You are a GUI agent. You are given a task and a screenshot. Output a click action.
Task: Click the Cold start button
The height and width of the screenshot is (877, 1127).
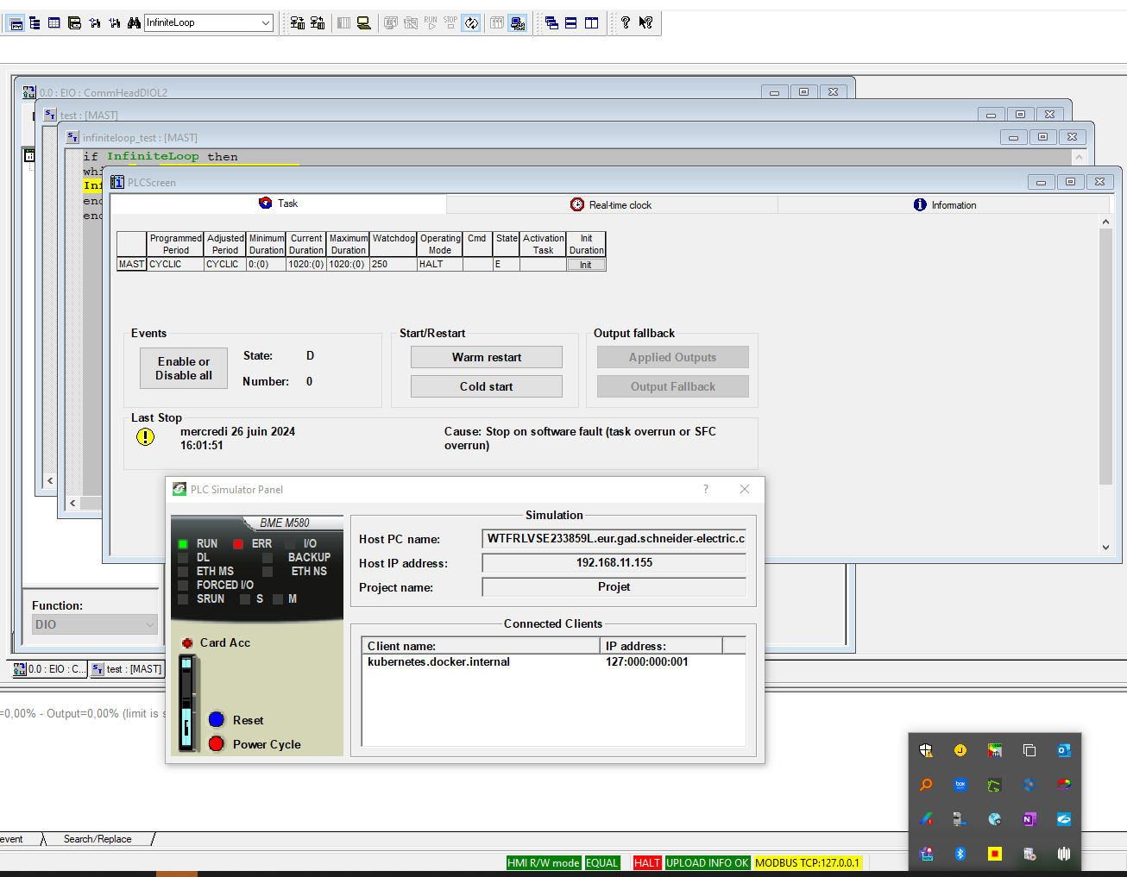click(487, 386)
